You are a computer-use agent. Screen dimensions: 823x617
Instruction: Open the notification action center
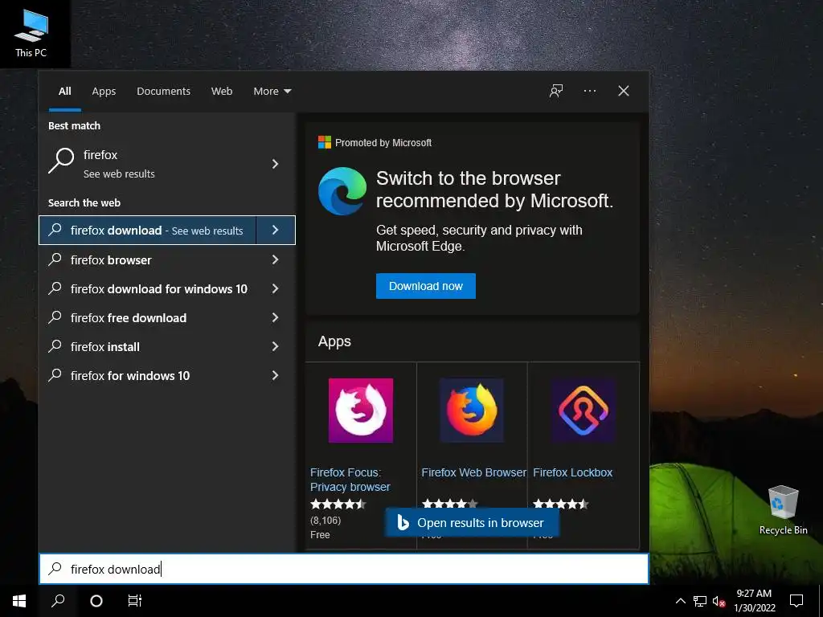pos(796,601)
